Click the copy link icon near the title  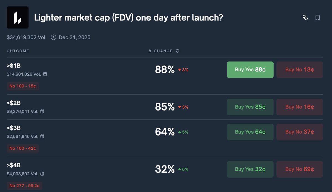click(305, 17)
